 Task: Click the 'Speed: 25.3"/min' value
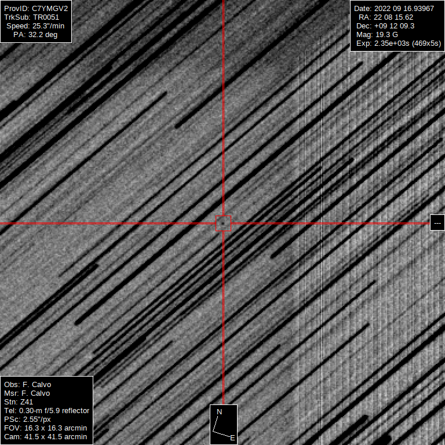coord(35,26)
